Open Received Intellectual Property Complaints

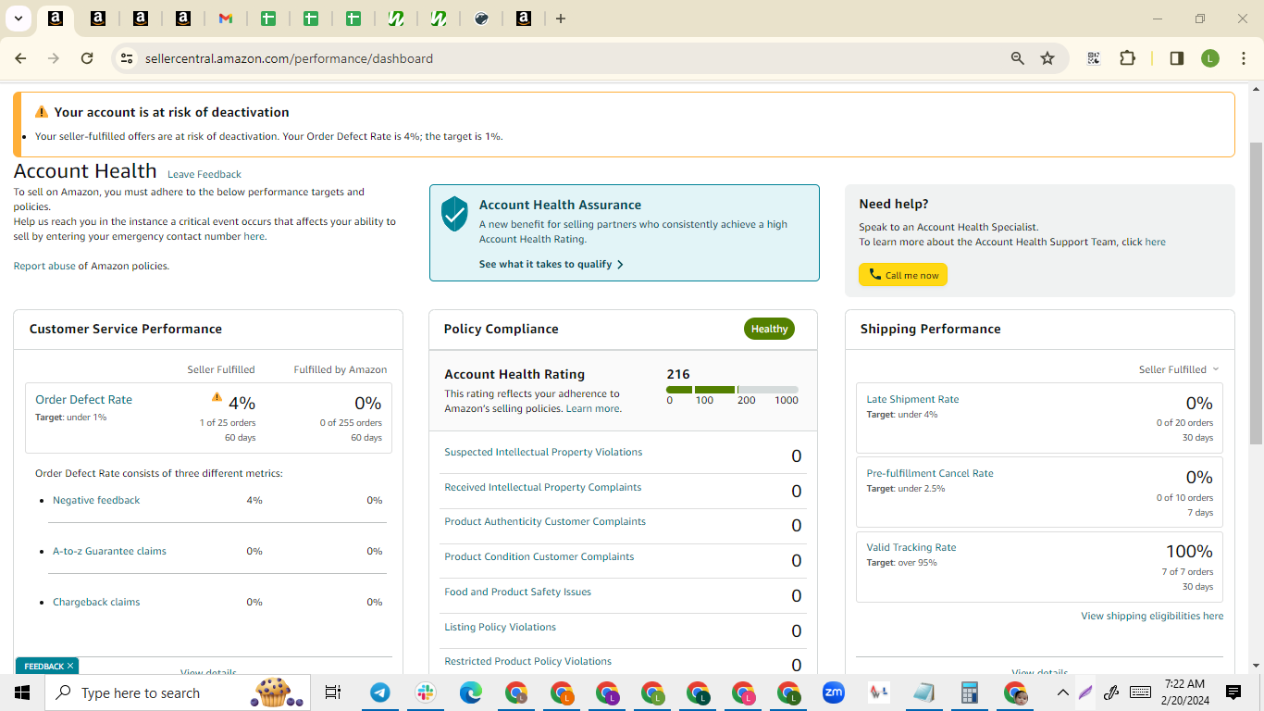click(x=542, y=488)
